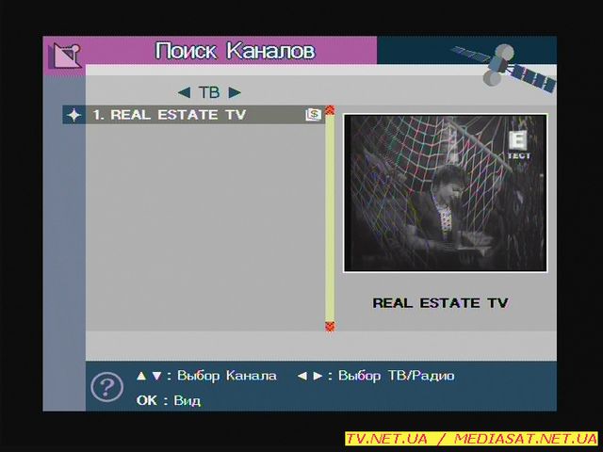Click the right triangle in help bar

(x=318, y=376)
